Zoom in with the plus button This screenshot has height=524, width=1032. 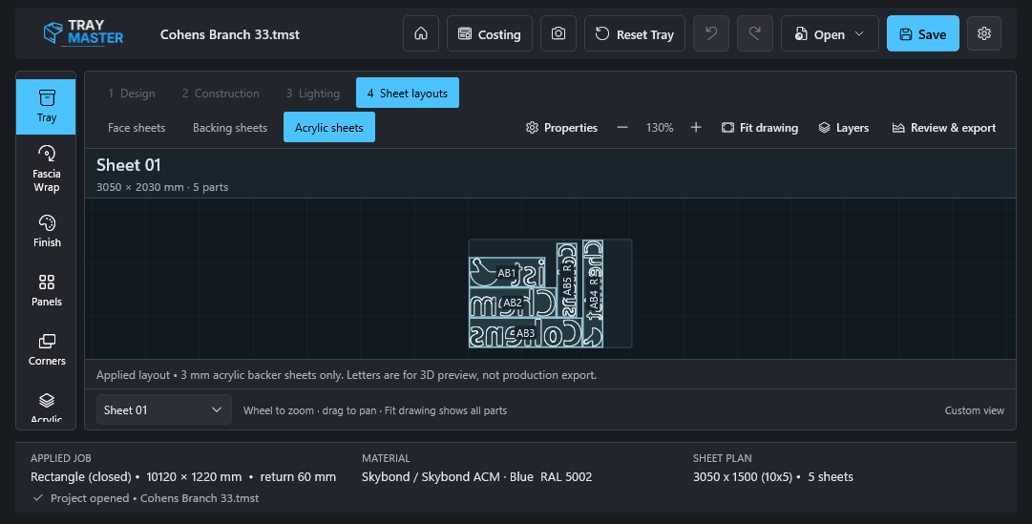point(696,128)
